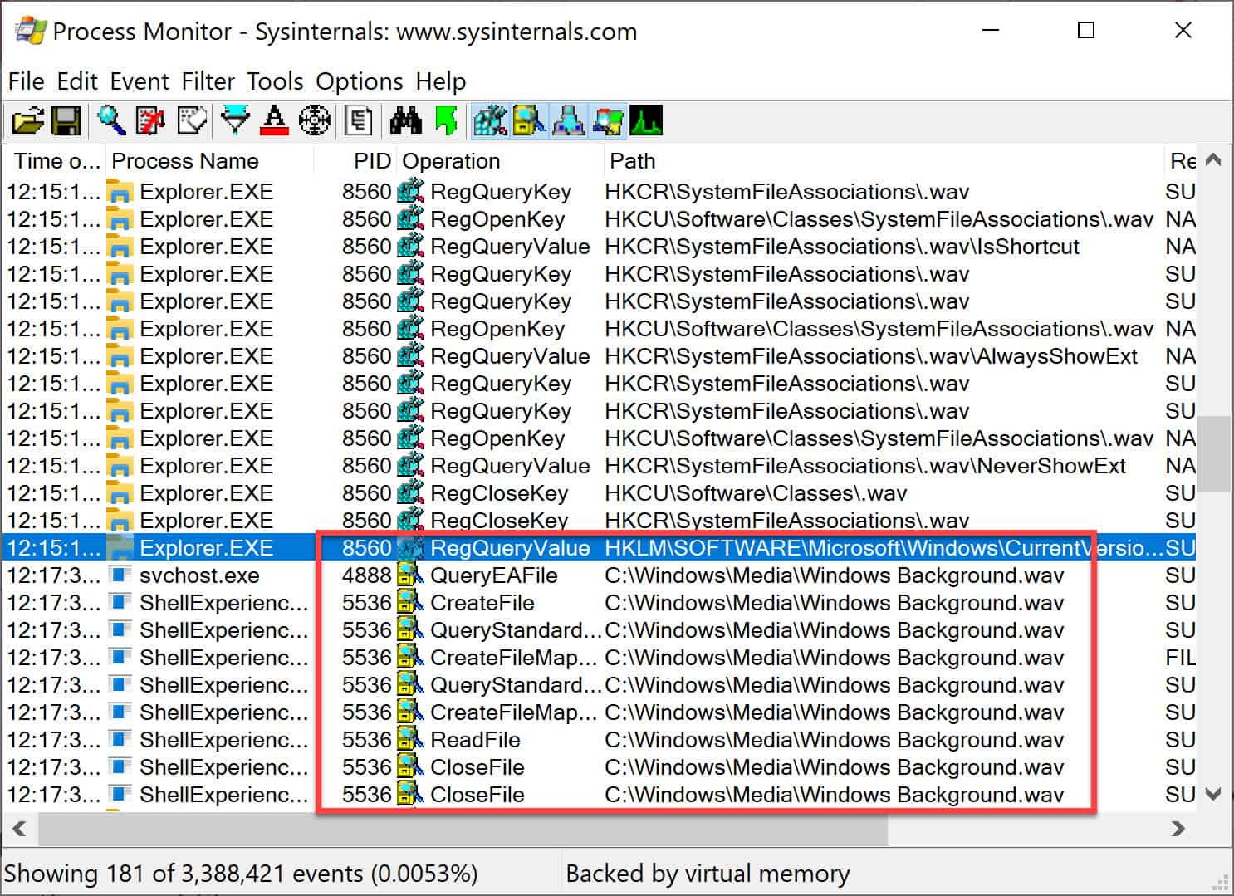
Task: Click the Clear display eraser icon
Action: (x=192, y=121)
